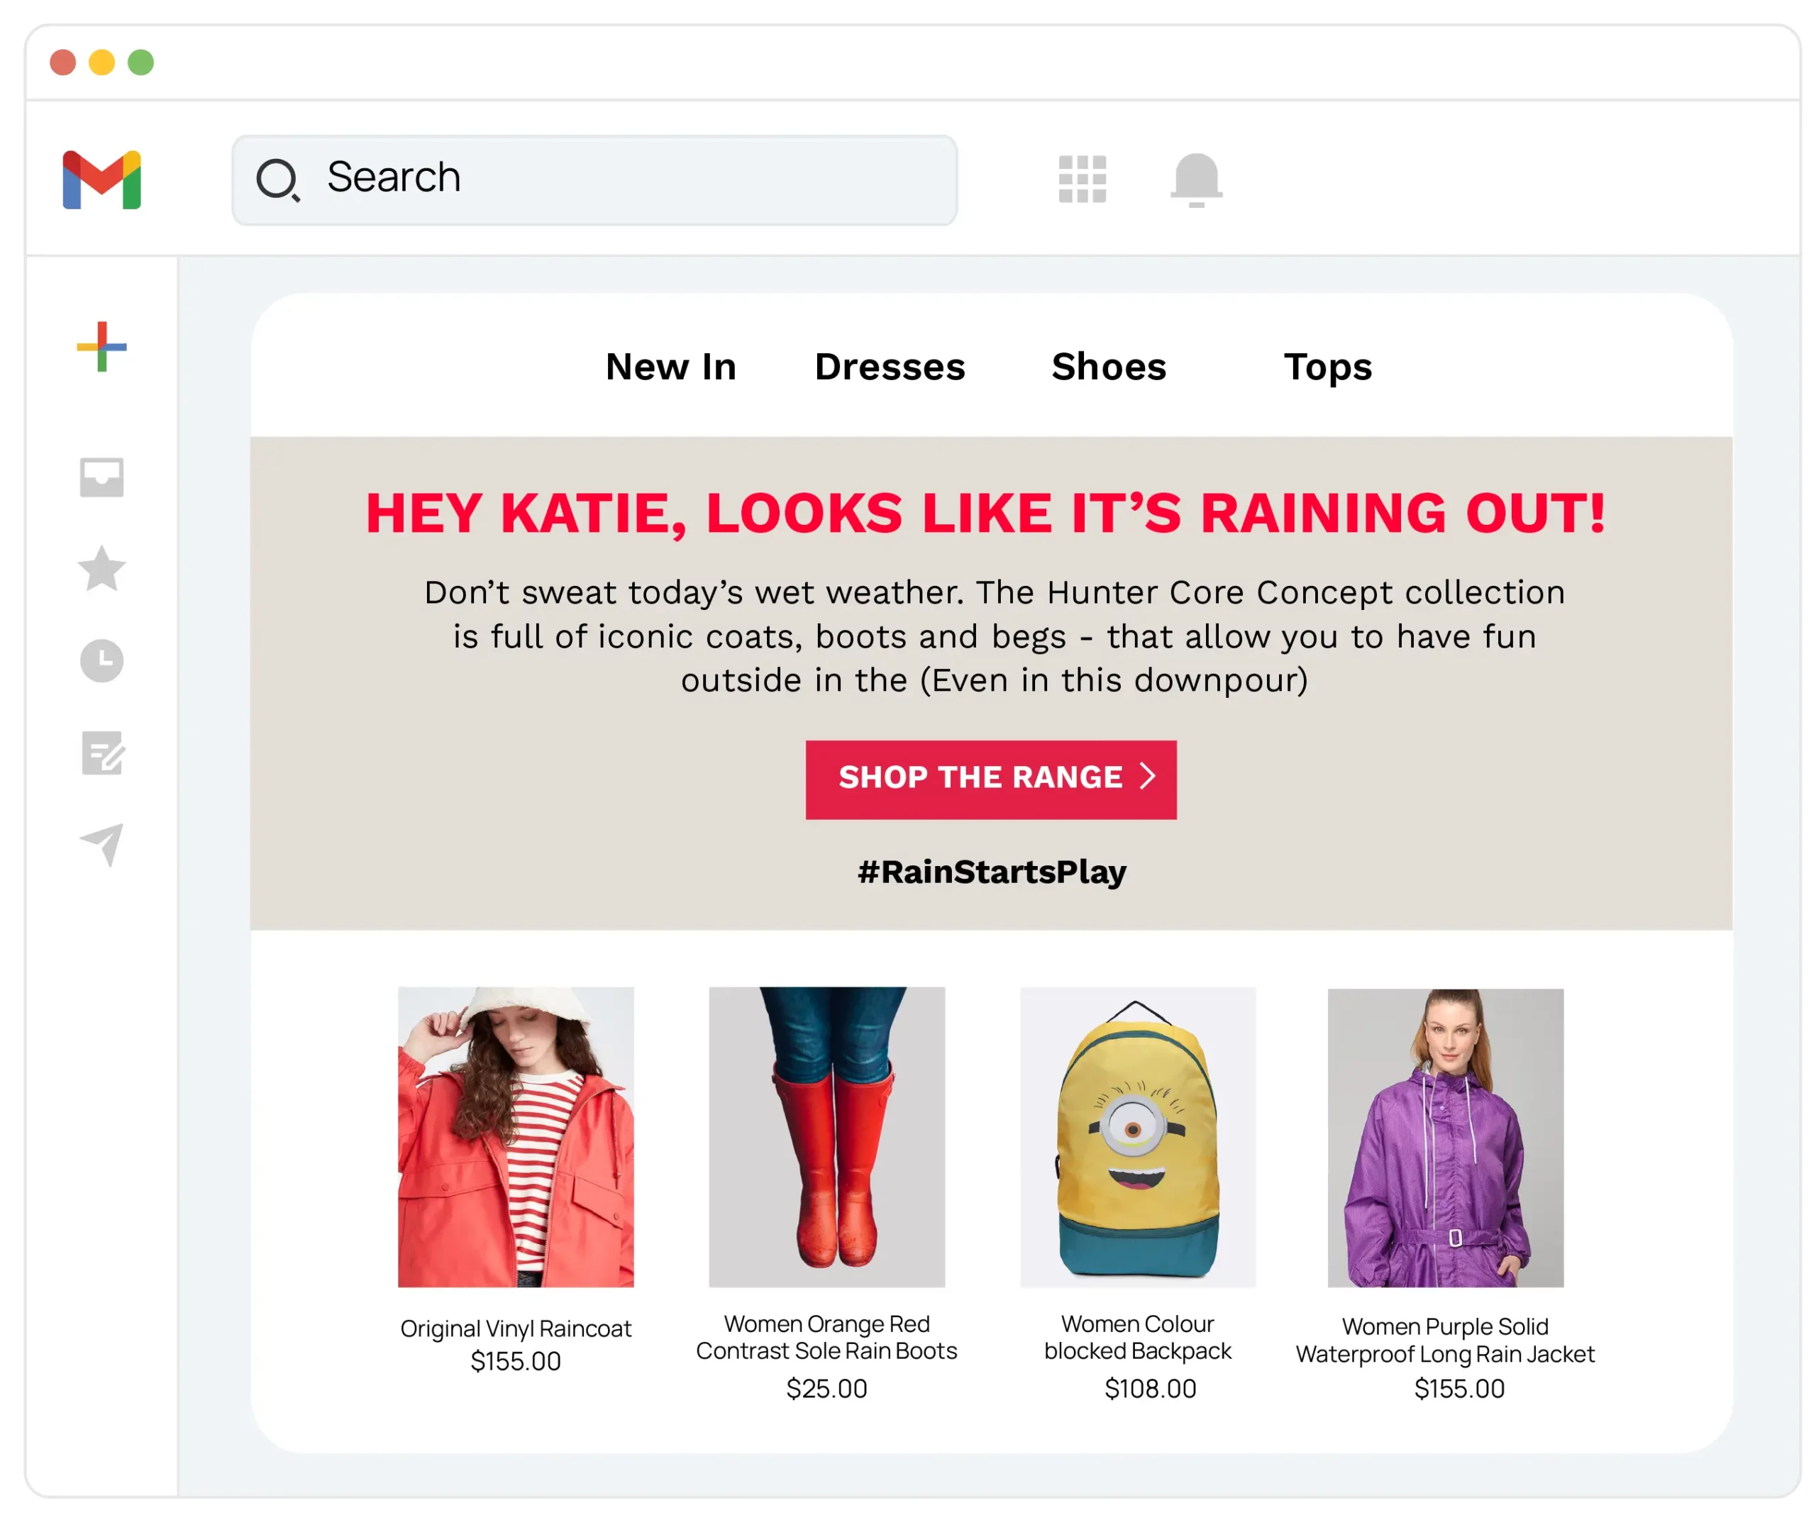1816x1537 pixels.
Task: Open Drafts via note-pencil icon
Action: point(102,753)
